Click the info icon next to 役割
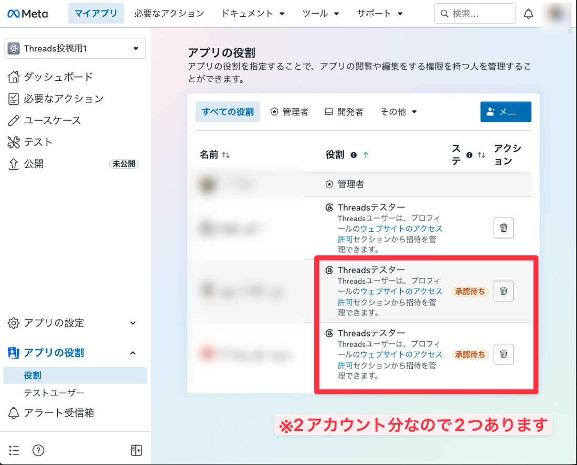Viewport: 577px width, 465px height. point(354,155)
